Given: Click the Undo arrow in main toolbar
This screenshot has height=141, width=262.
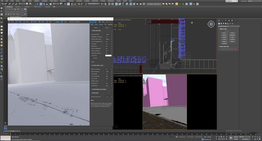Looking at the screenshot, I should (x=2, y=4).
